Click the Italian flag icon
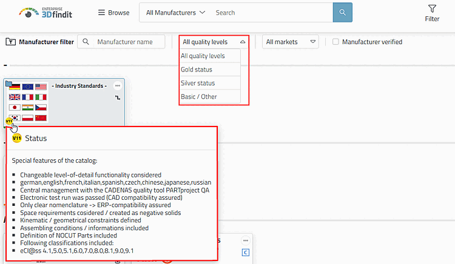This screenshot has height=264, width=455. click(x=41, y=97)
